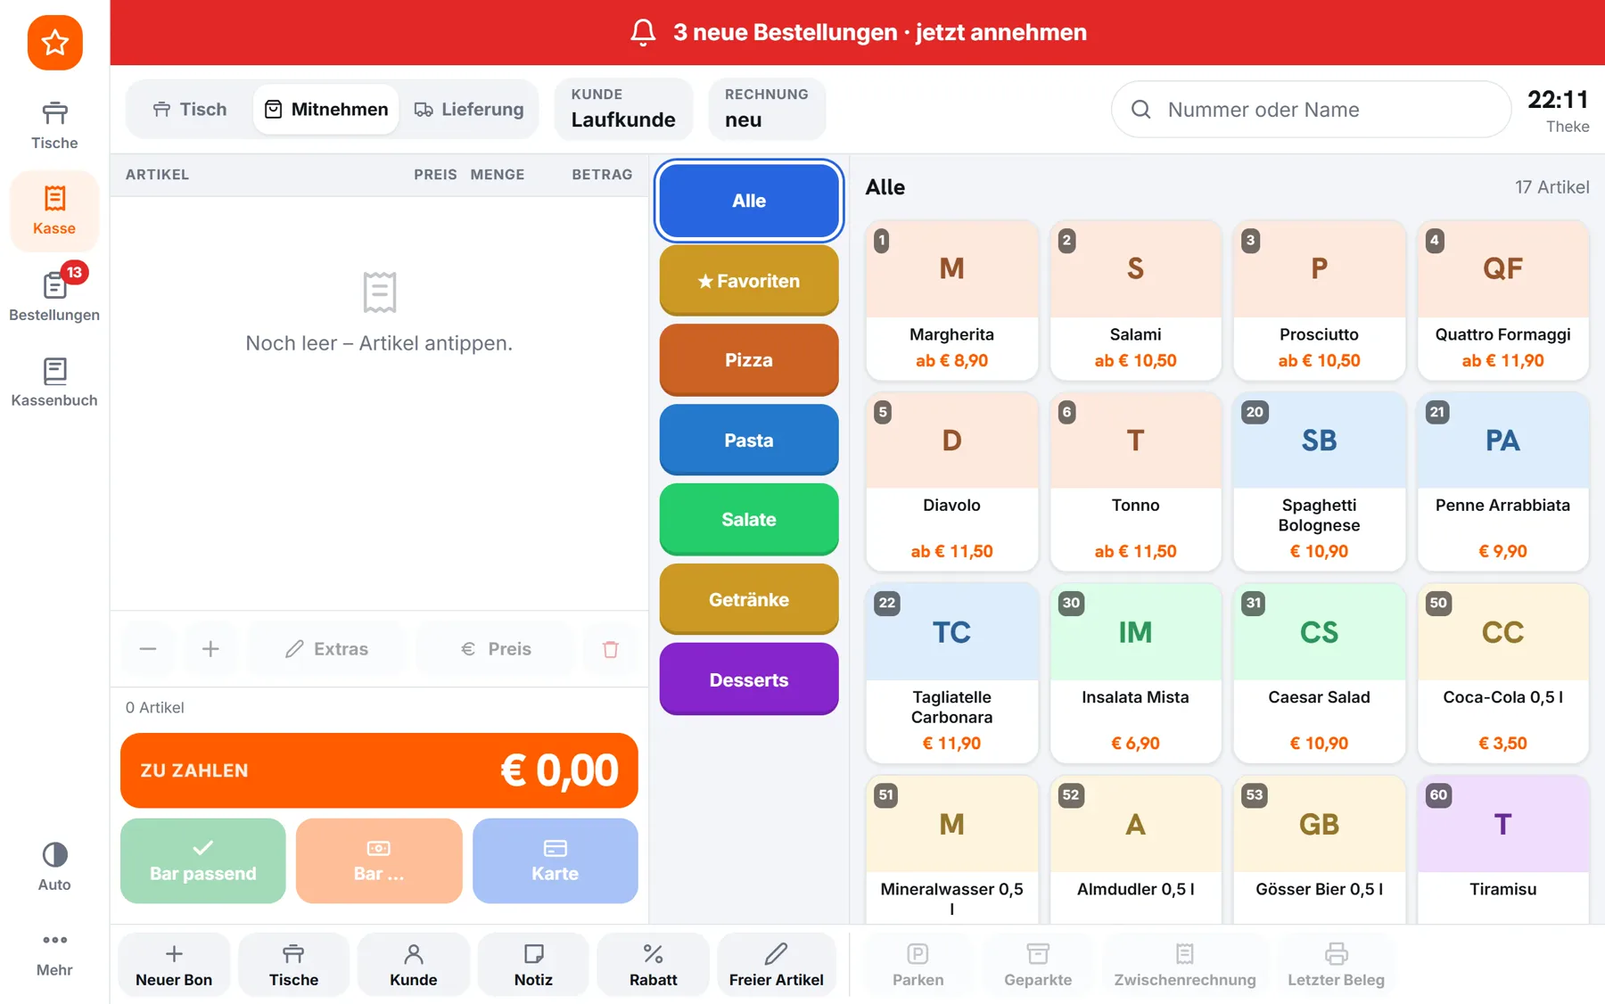Select the Favoriten category

pos(749,280)
